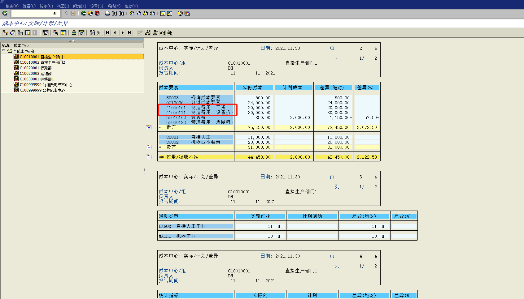Click the Create New Session icon
This screenshot has width=524, height=299.
[x=163, y=13]
